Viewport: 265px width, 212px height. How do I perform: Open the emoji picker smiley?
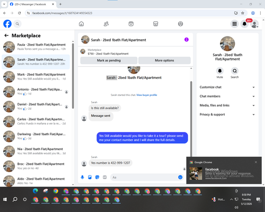(x=180, y=177)
